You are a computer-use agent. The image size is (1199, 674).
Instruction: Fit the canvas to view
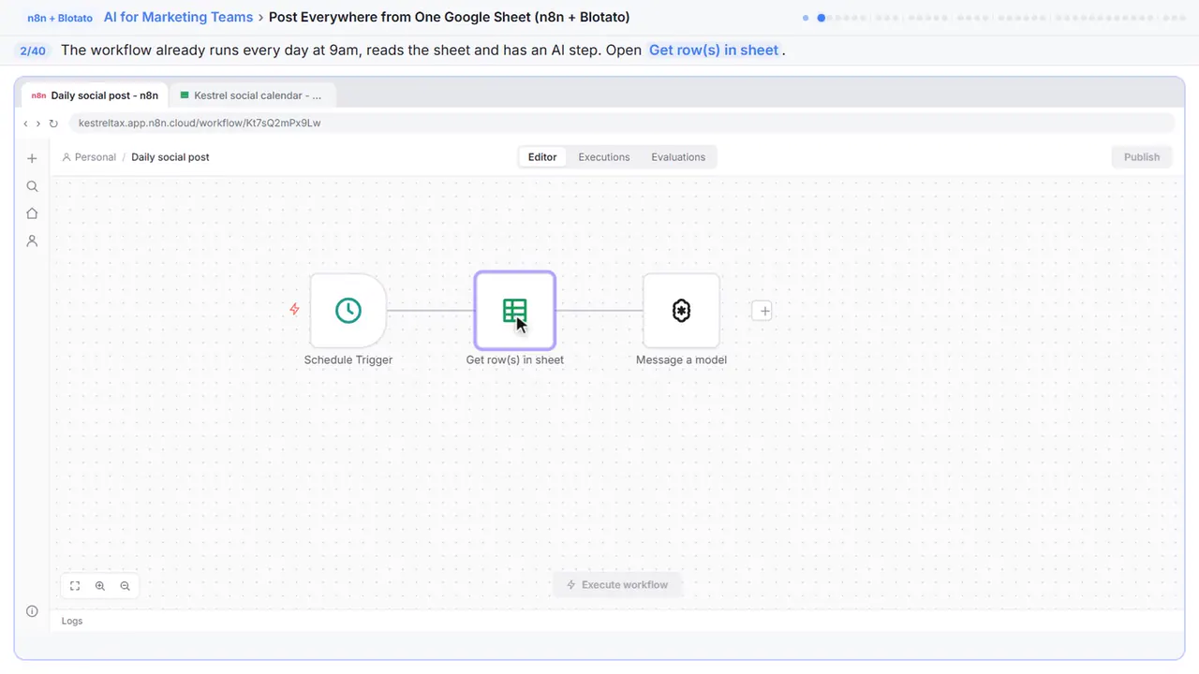tap(75, 586)
